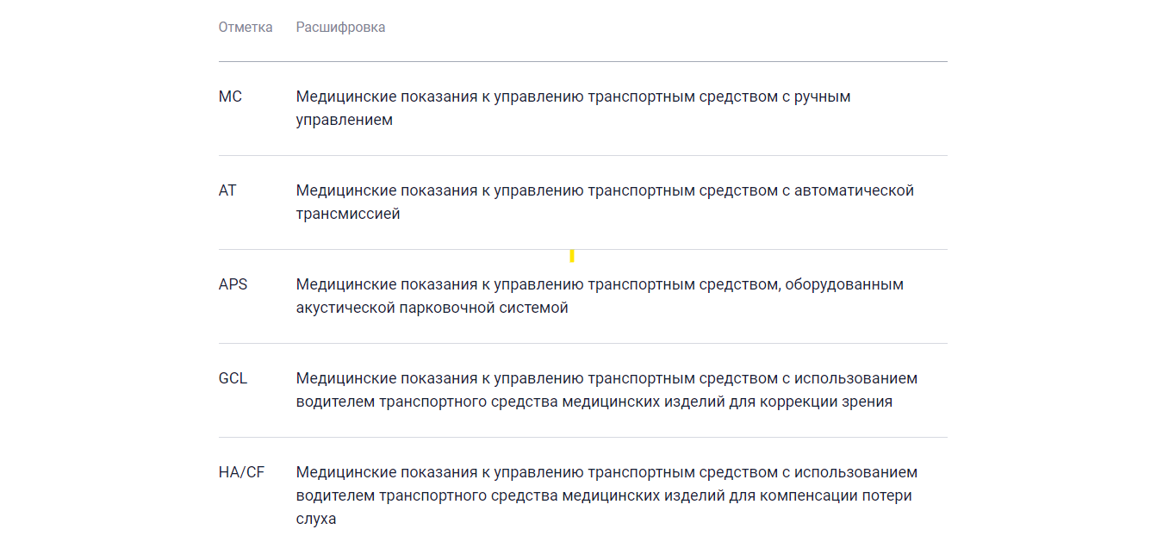
Task: Click the divider line under the table header
Action: click(x=581, y=61)
